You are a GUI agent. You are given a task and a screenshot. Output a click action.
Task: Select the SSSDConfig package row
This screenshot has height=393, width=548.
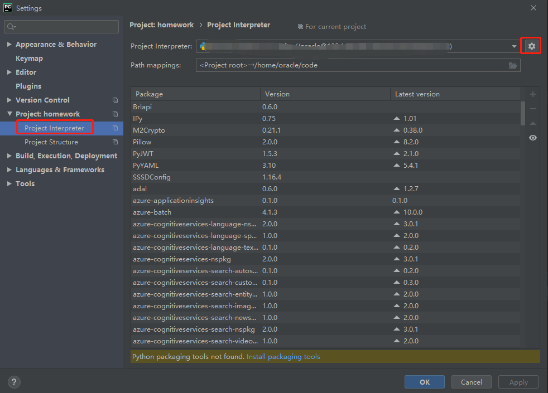coord(326,177)
